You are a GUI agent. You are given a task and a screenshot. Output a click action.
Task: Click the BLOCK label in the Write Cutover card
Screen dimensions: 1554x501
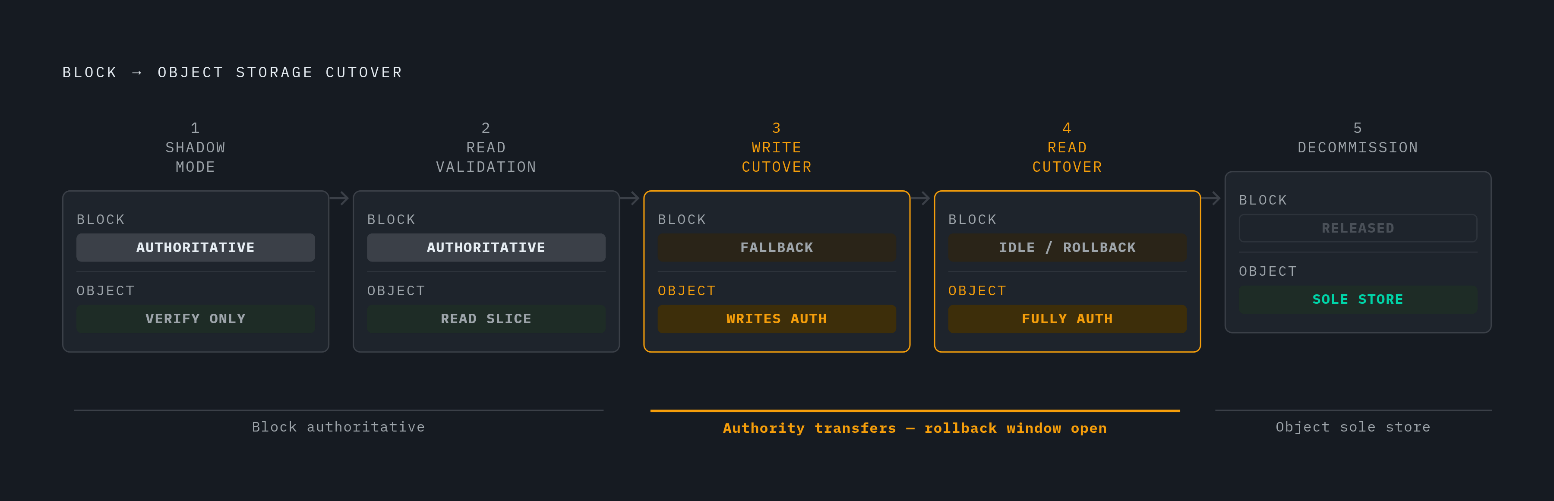[682, 220]
